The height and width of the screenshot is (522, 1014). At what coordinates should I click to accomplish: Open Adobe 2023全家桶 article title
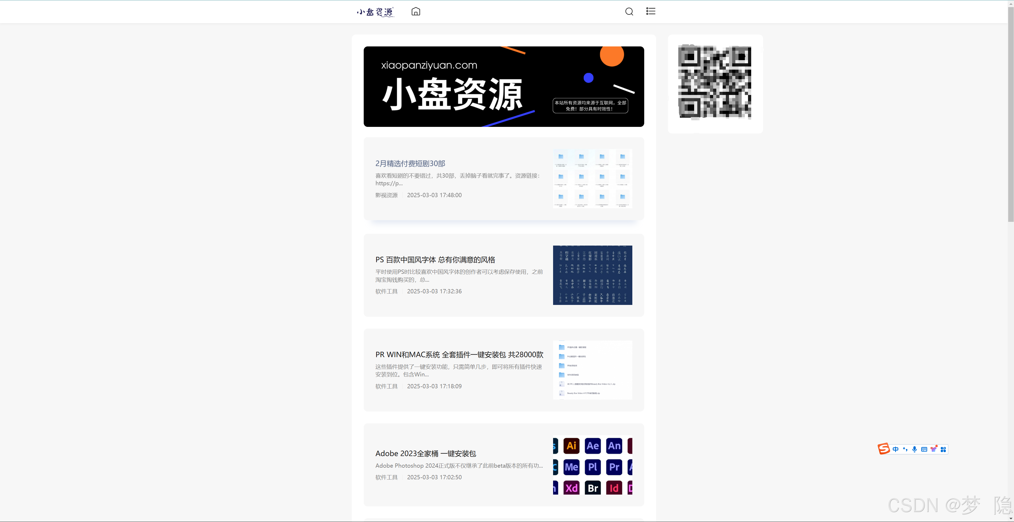426,454
